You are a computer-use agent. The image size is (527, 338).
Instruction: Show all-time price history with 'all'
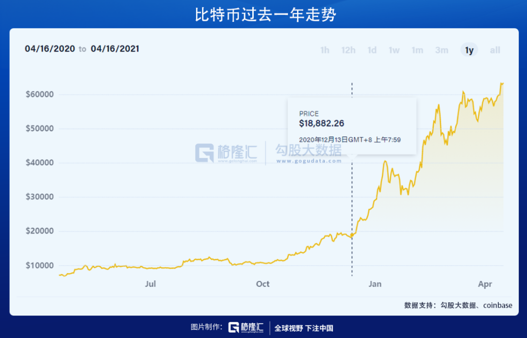(495, 50)
